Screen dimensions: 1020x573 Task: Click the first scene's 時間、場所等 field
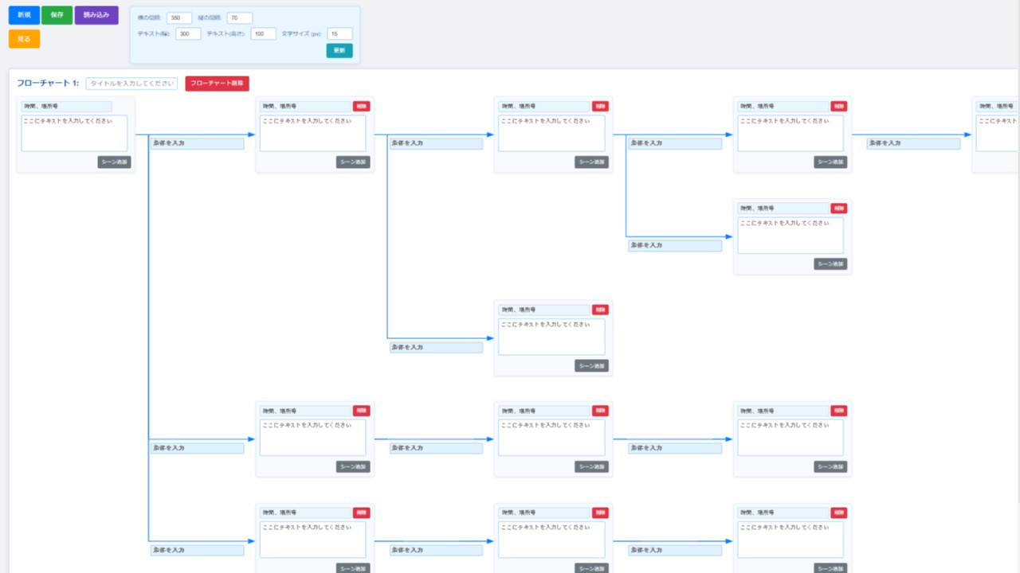pyautogui.click(x=66, y=107)
